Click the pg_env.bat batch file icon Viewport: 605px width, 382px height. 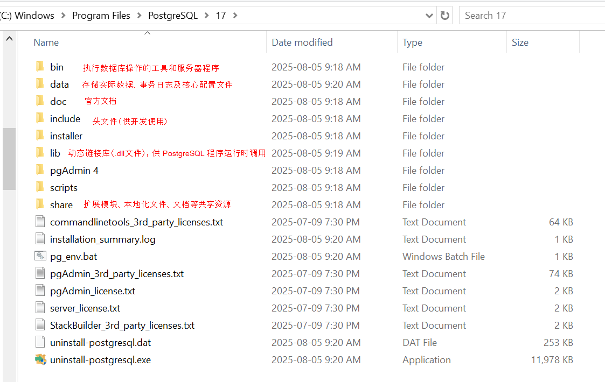[40, 256]
